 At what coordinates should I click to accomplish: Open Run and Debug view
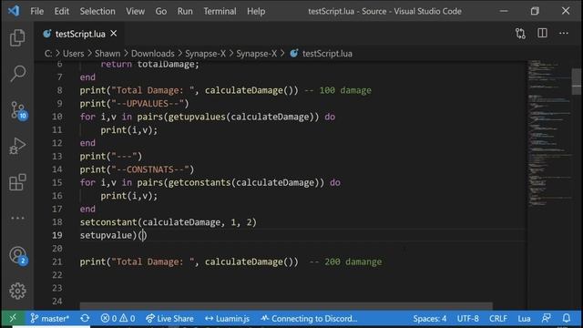point(17,146)
